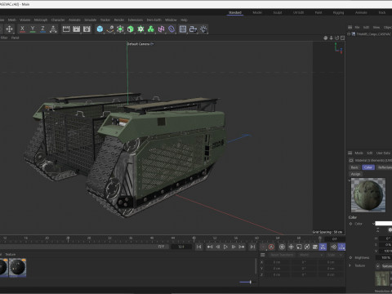Image resolution: width=392 pixels, height=294 pixels.
Task: Select the second material thumbnail
Action: (x=17, y=268)
